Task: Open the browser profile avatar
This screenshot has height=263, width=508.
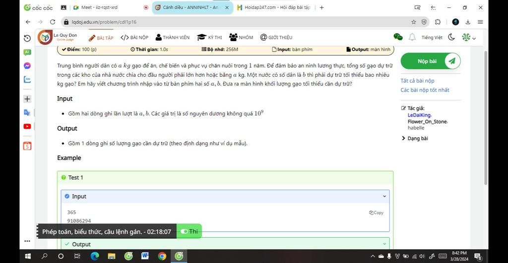Action: pos(455,22)
